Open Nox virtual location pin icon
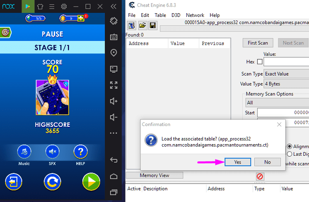 (114, 53)
